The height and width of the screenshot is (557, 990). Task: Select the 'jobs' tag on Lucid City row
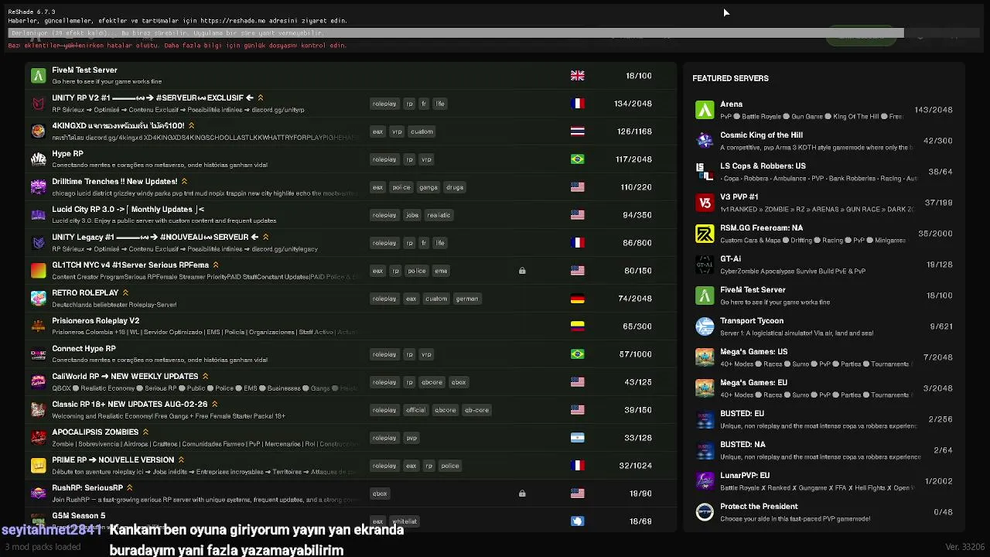[412, 215]
